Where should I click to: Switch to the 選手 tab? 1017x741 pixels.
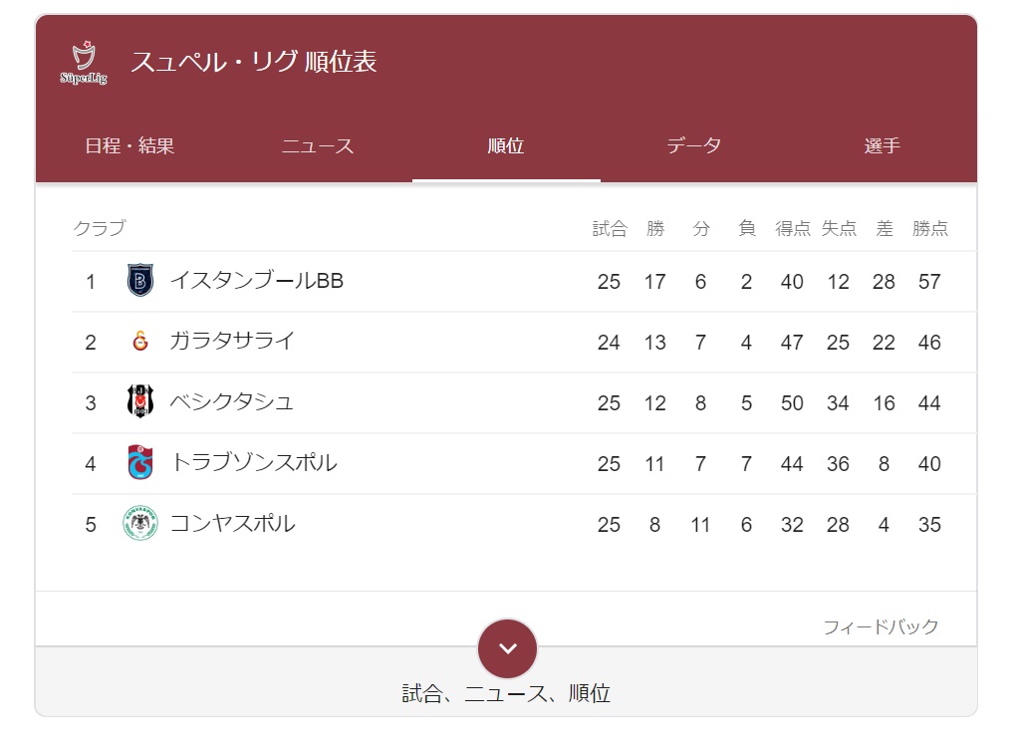883,145
